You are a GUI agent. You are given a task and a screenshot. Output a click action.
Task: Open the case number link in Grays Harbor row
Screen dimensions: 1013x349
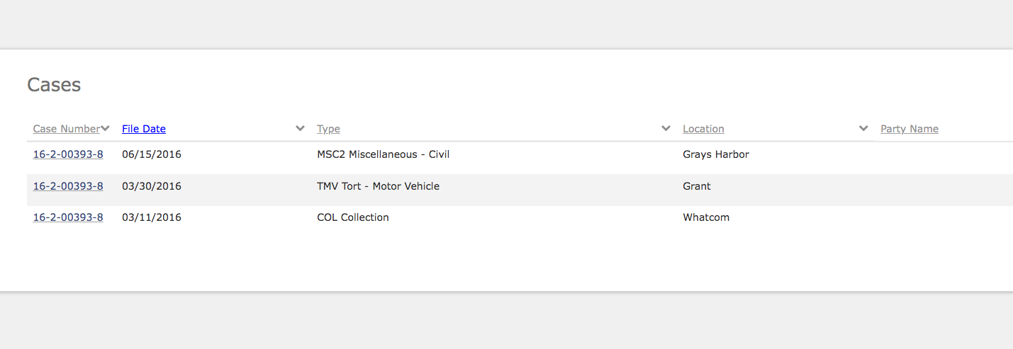[68, 154]
